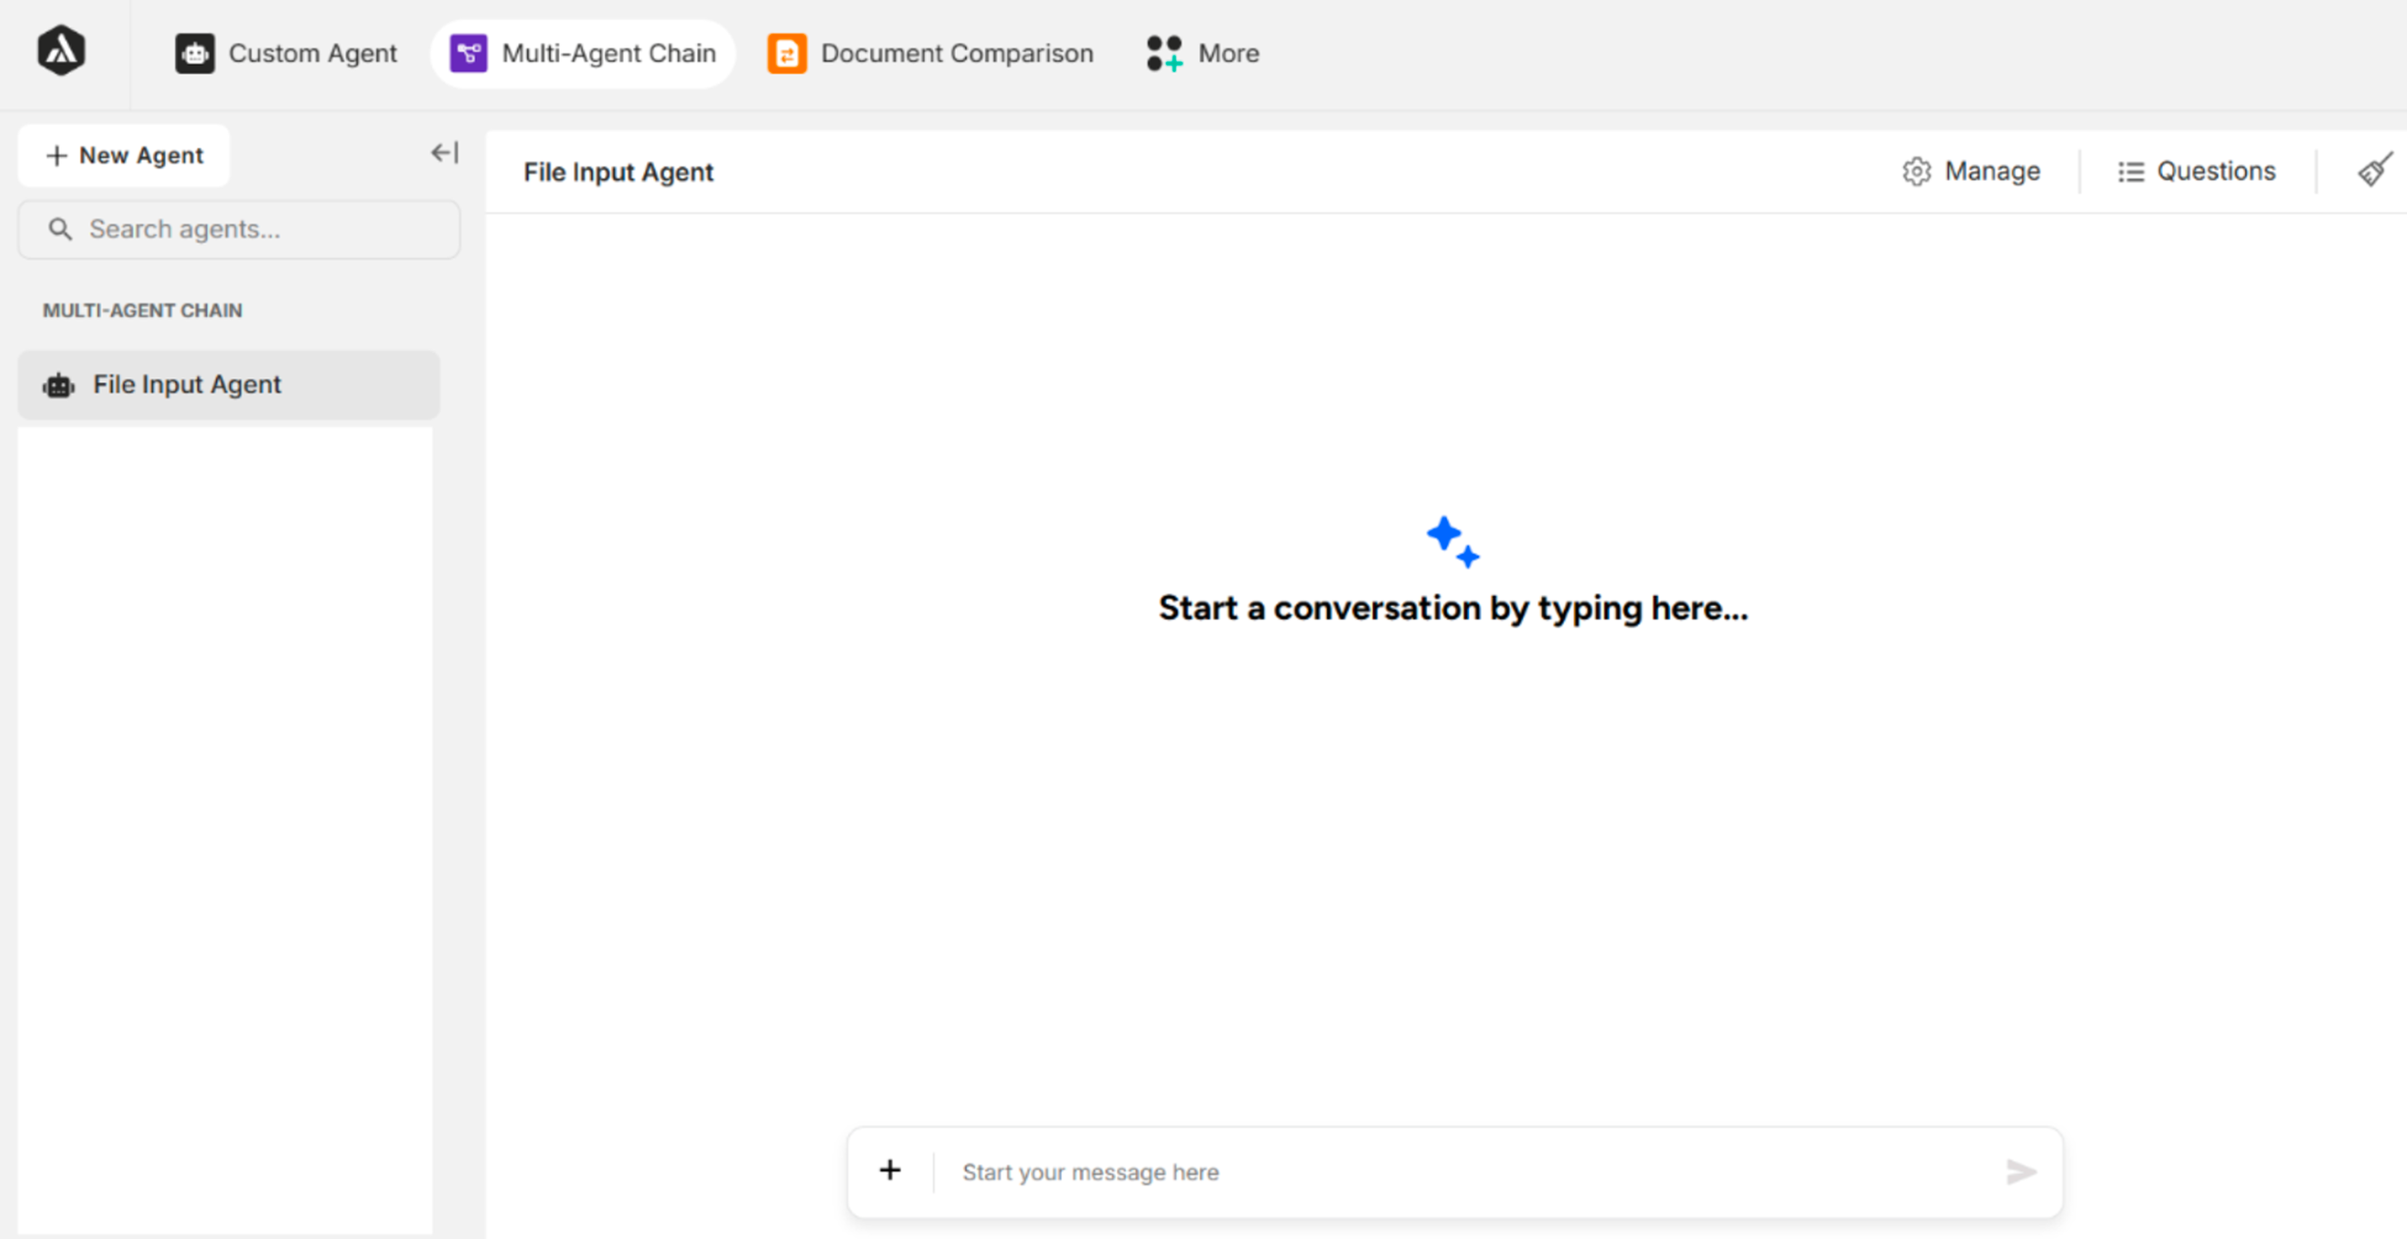This screenshot has width=2407, height=1239.
Task: Click the purple Multi-Agent Chain icon
Action: pos(468,53)
